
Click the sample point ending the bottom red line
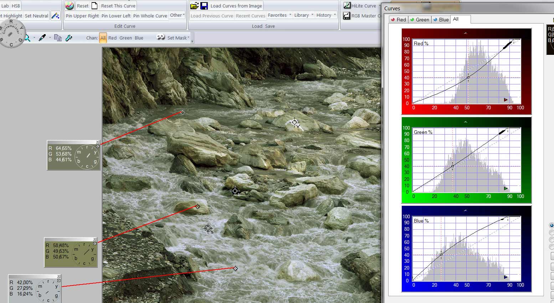click(235, 268)
